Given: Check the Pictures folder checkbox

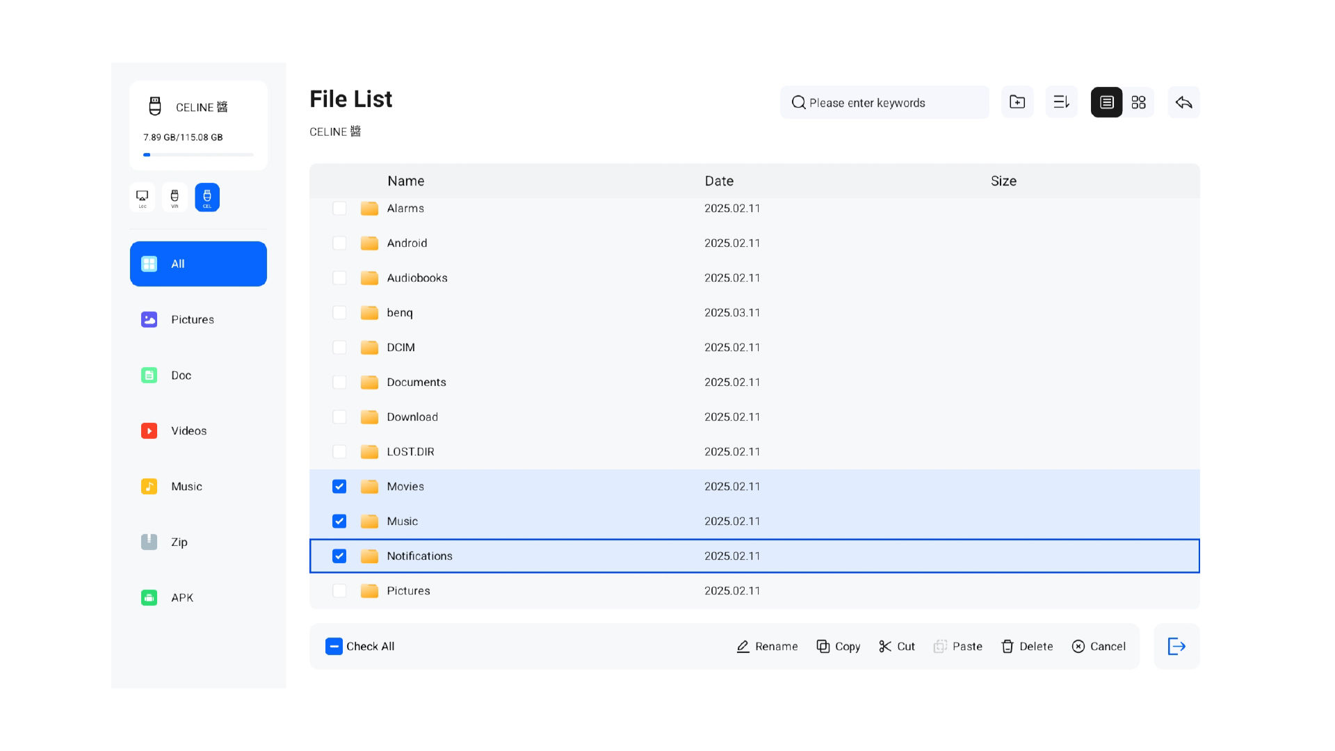Looking at the screenshot, I should pos(339,590).
